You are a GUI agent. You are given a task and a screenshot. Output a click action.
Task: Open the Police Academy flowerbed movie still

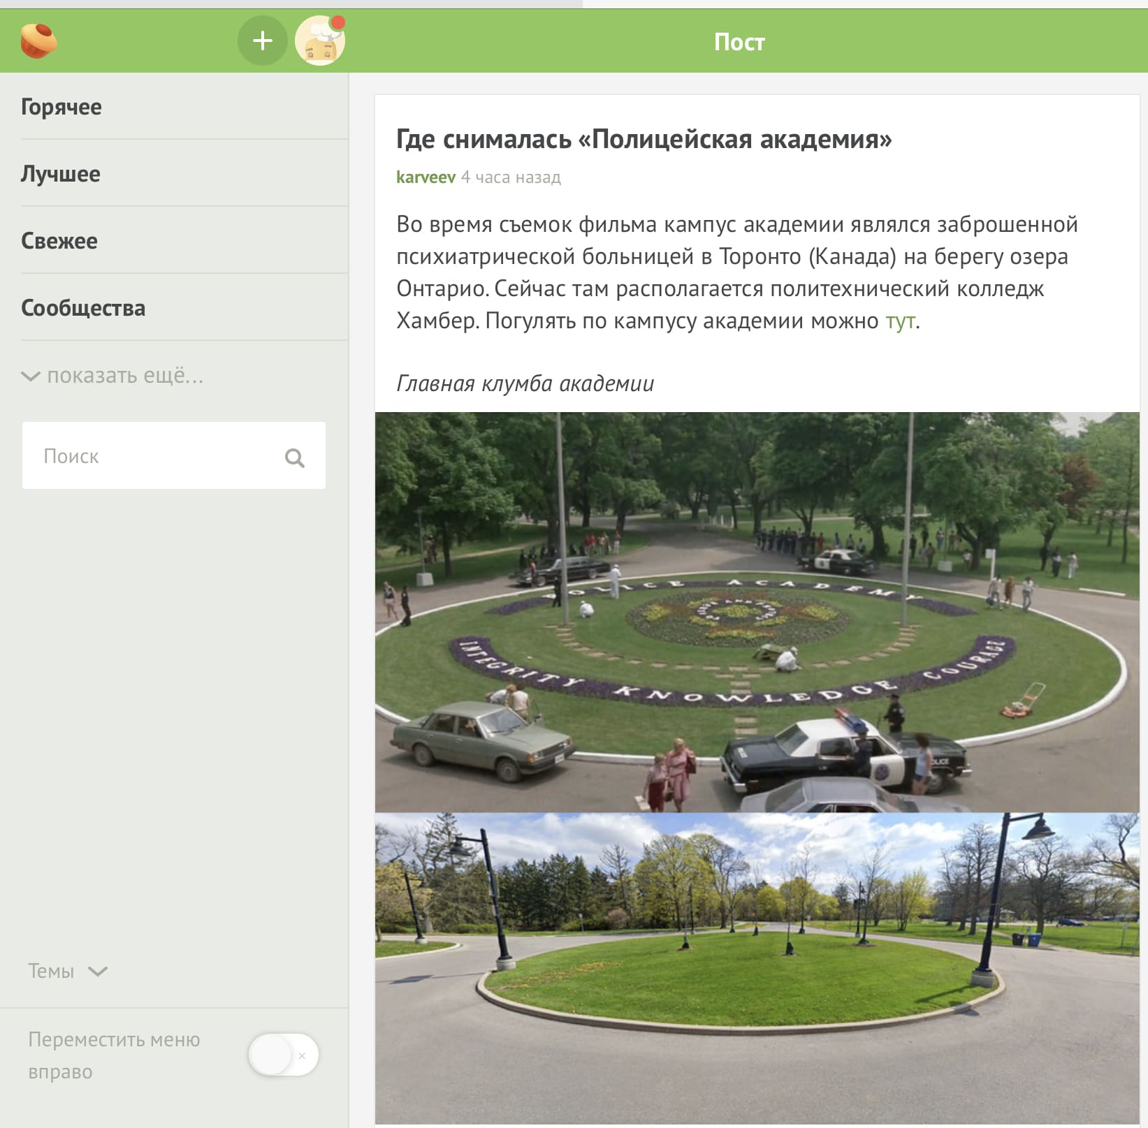coord(757,612)
